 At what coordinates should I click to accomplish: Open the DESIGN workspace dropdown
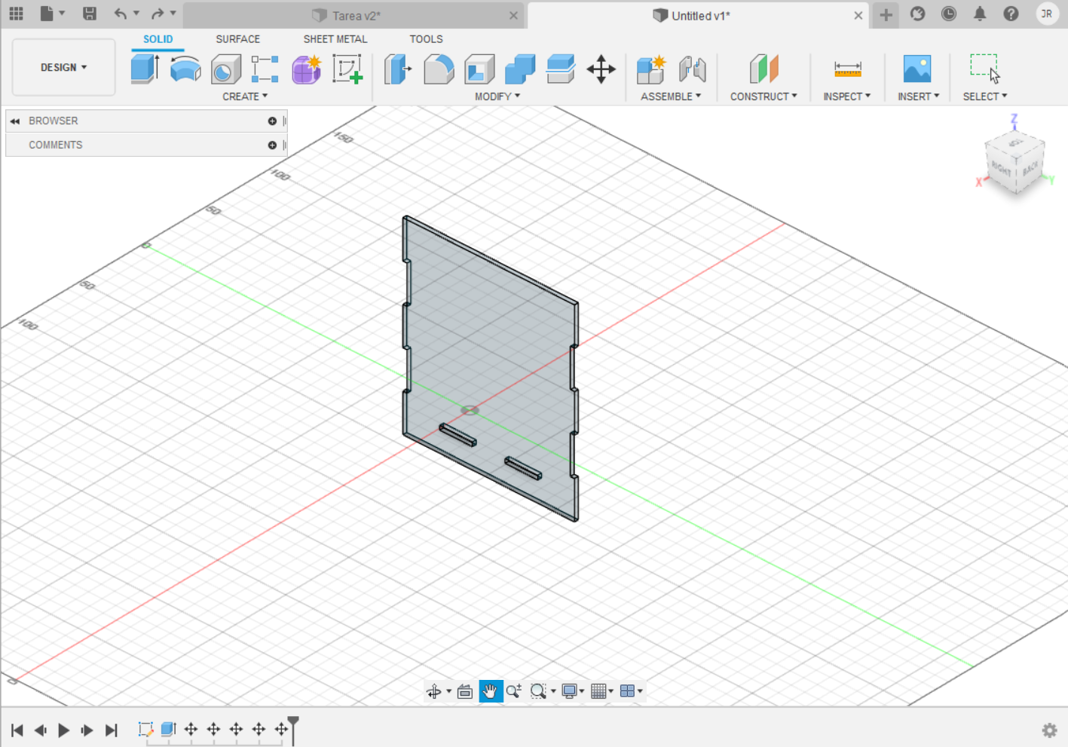pyautogui.click(x=64, y=68)
